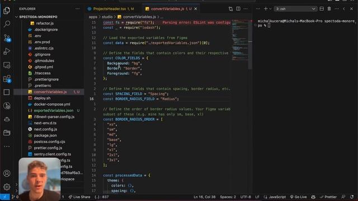Open Run and Debug view icon
The image size is (358, 201).
pyautogui.click(x=7, y=51)
